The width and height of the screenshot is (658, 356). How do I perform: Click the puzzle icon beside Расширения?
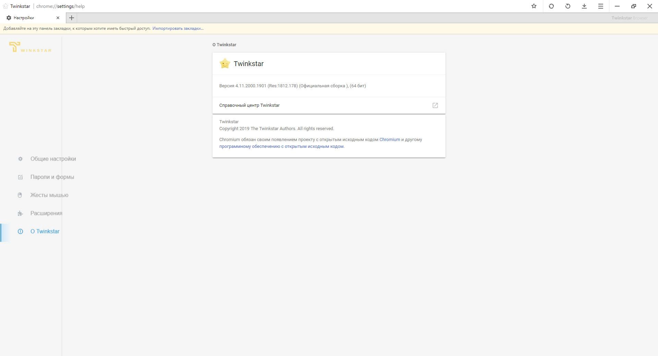coord(20,213)
